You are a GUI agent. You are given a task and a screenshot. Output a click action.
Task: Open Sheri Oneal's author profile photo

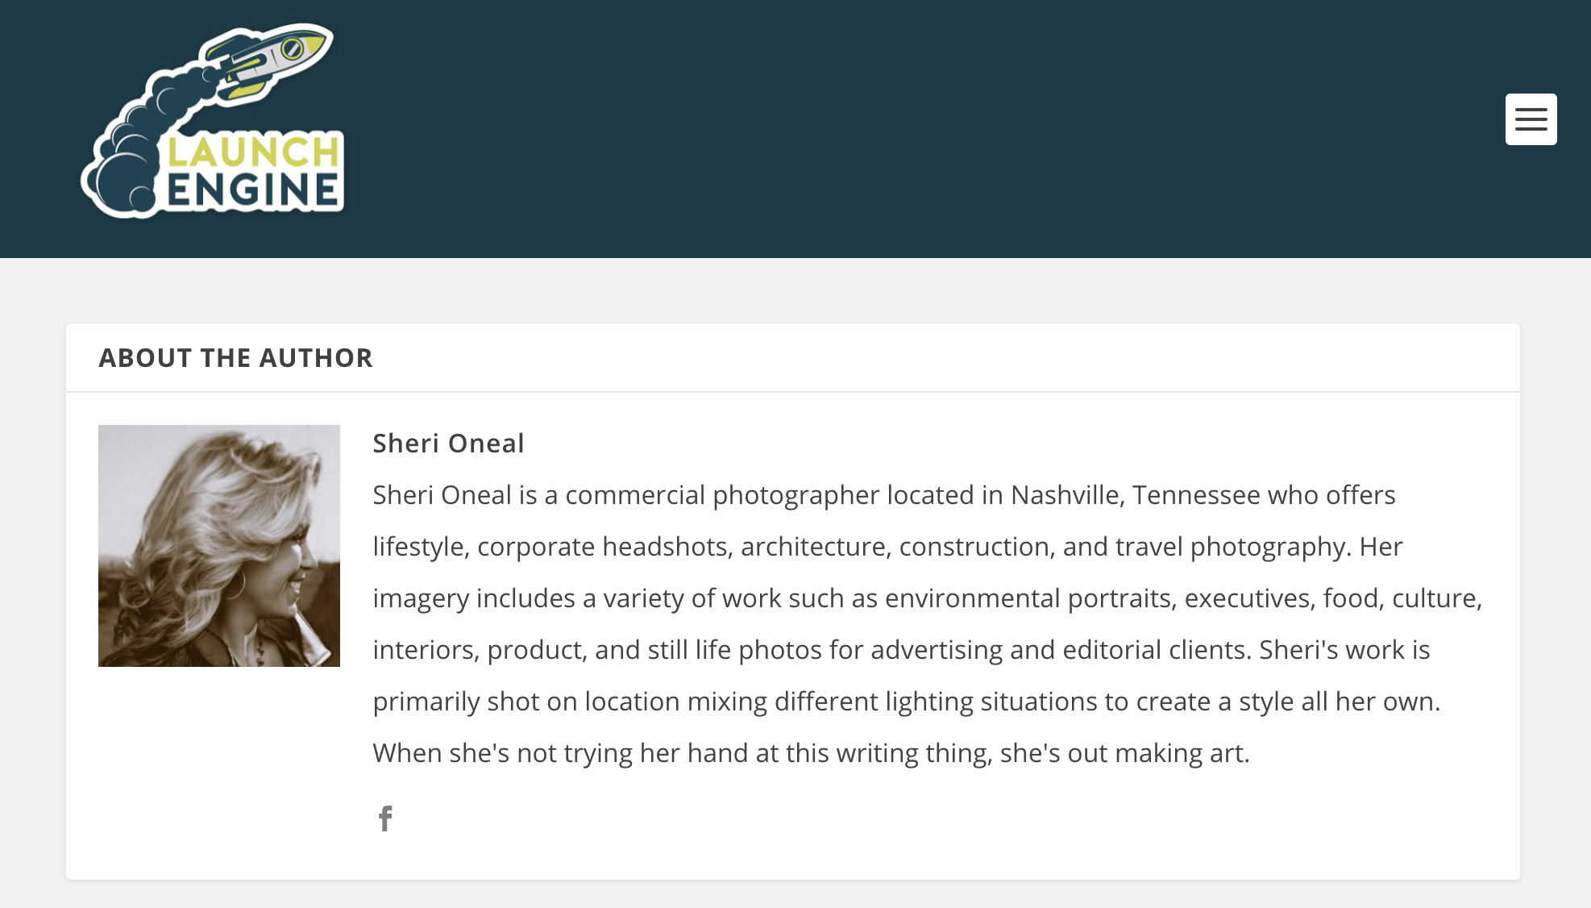219,546
